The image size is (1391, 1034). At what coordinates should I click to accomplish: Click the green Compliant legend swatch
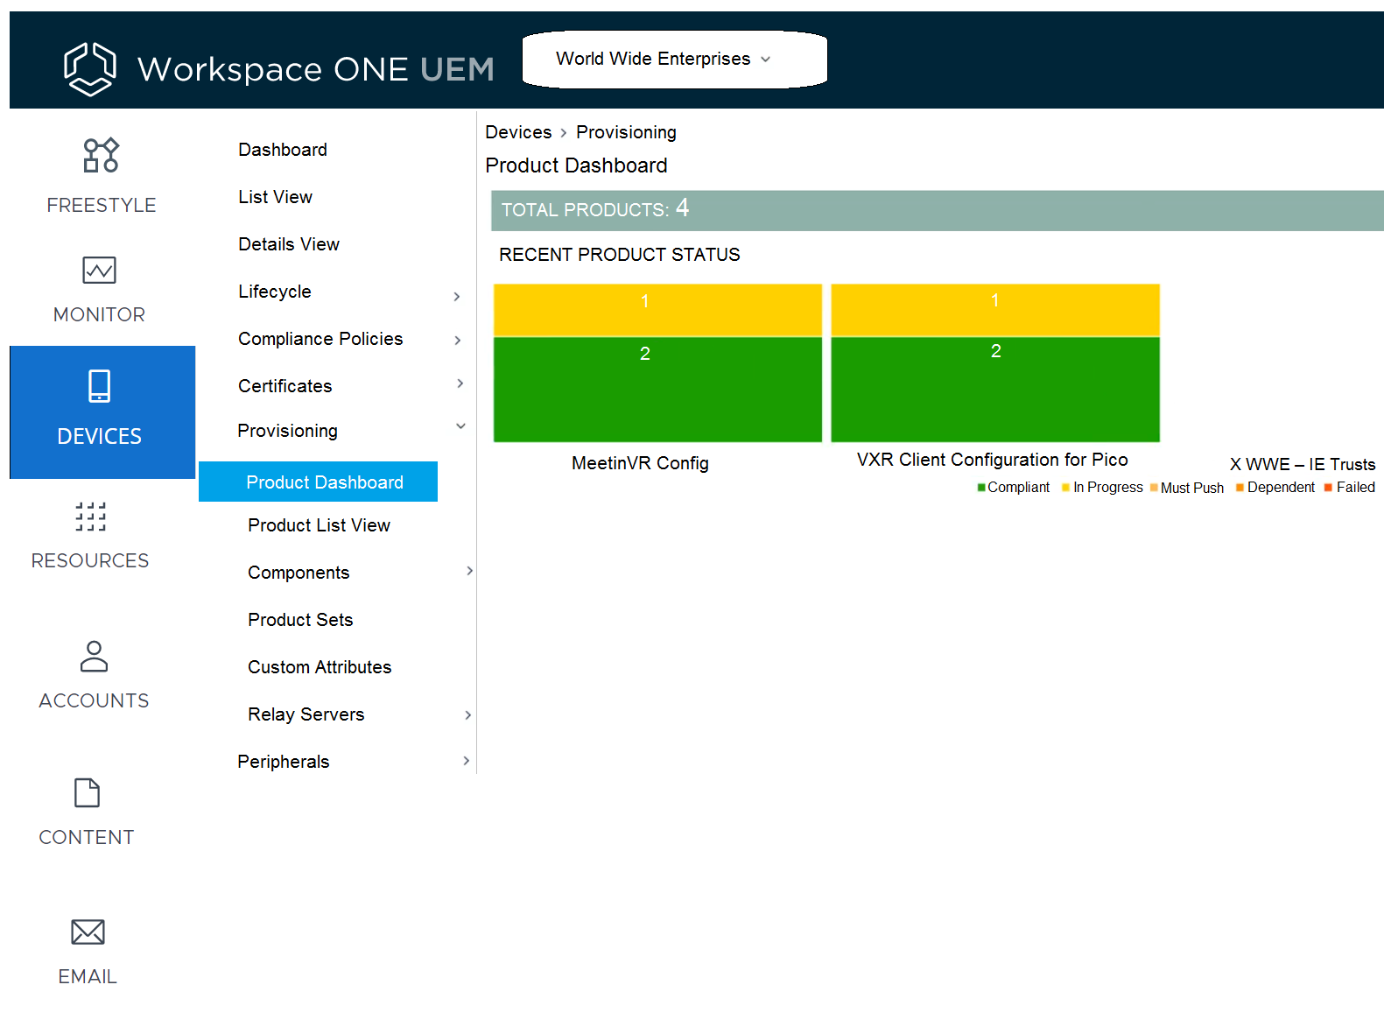pyautogui.click(x=981, y=488)
